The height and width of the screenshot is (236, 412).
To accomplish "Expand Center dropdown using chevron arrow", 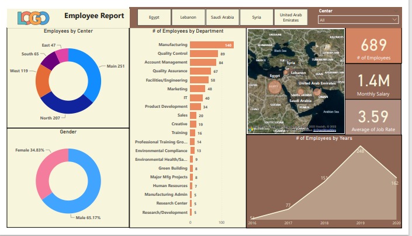I will click(x=395, y=20).
